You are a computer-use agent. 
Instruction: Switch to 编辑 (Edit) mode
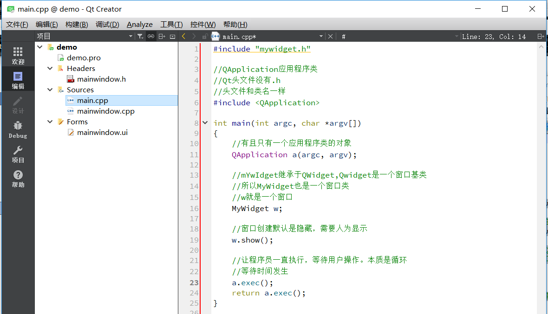click(x=18, y=80)
